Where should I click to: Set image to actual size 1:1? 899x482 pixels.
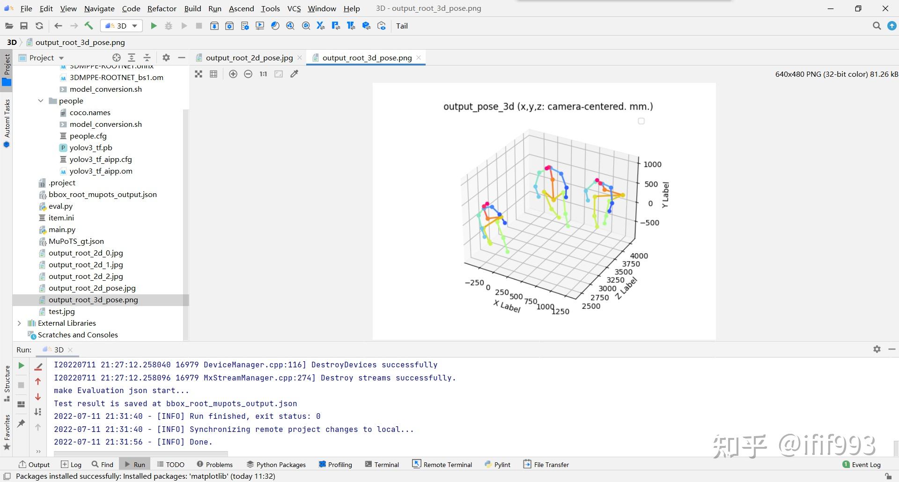tap(263, 74)
